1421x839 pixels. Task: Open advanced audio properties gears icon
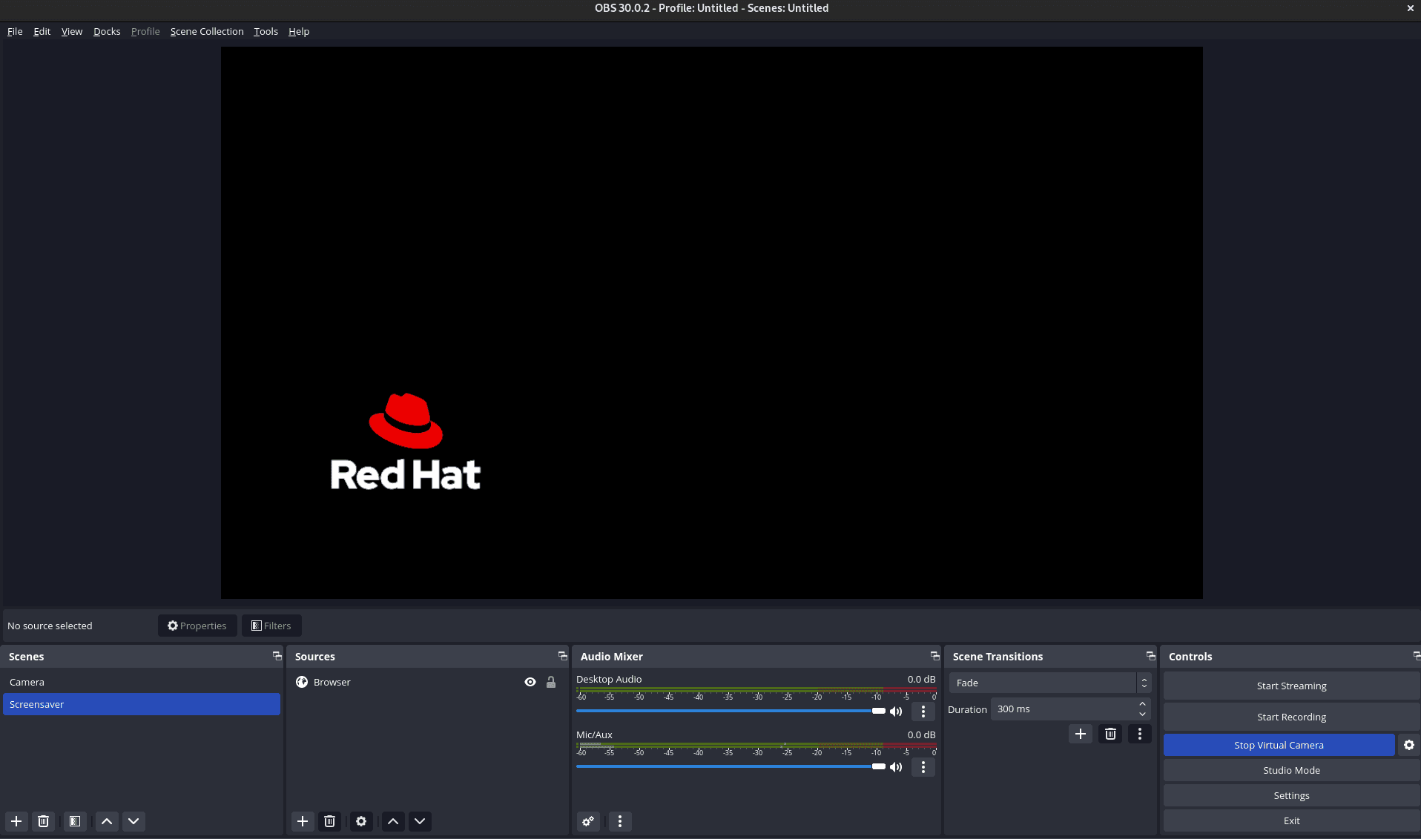[x=588, y=821]
